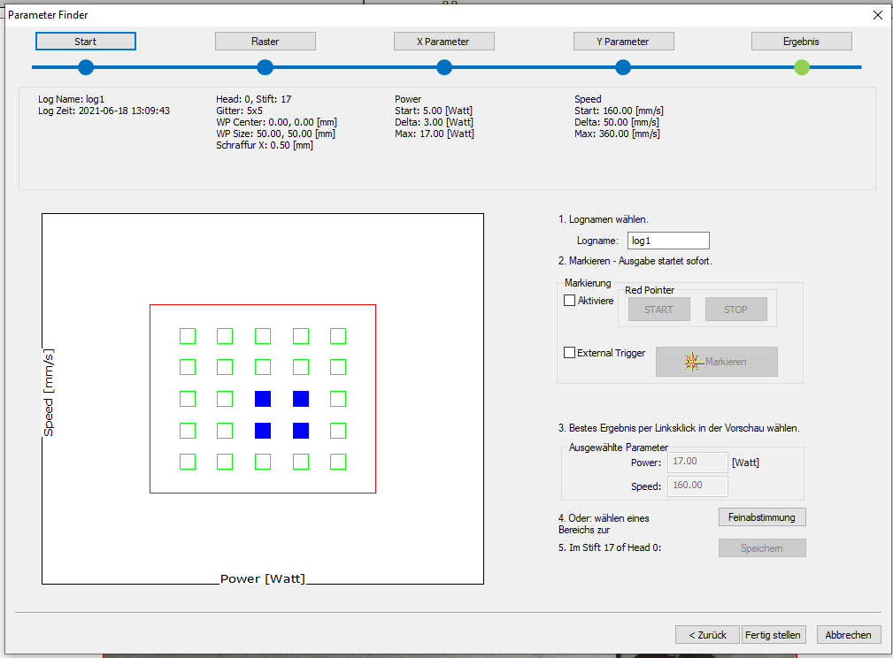Click the 'Log Name: log1' text
This screenshot has height=658, width=893.
click(x=71, y=99)
